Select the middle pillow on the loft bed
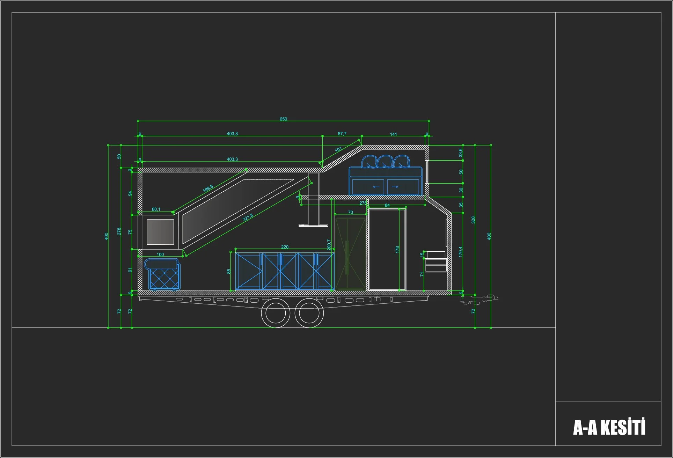The height and width of the screenshot is (458, 673). click(385, 162)
